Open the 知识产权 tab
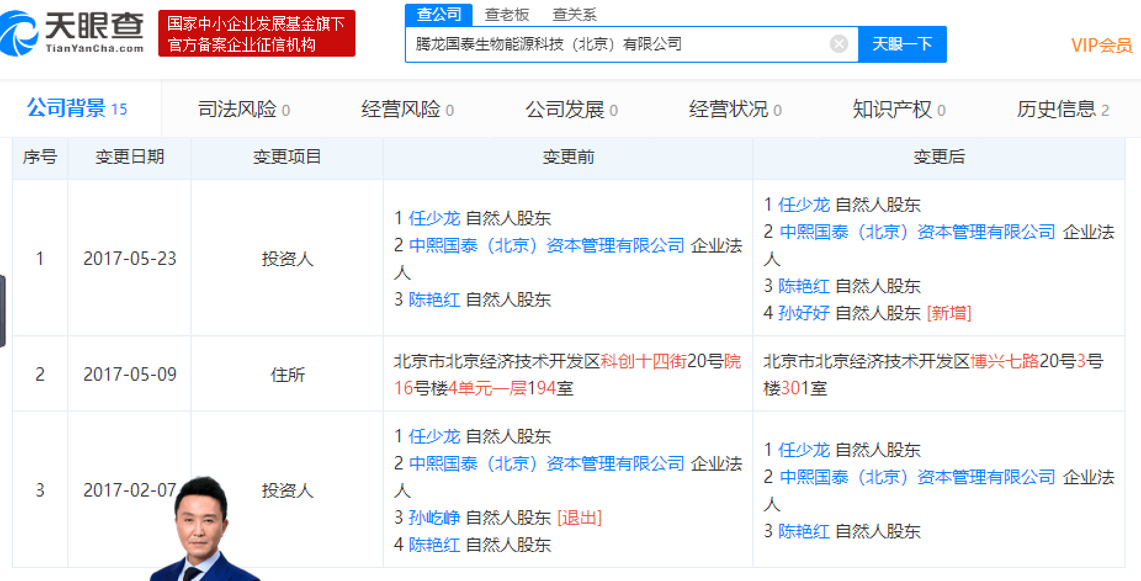 (899, 110)
